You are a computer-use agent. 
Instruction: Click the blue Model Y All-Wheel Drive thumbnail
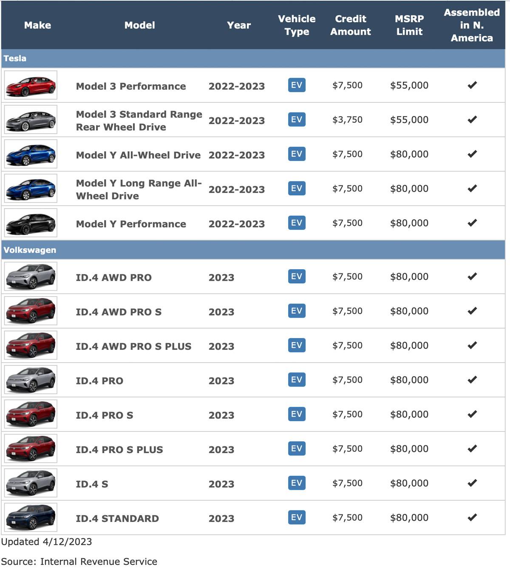31,154
